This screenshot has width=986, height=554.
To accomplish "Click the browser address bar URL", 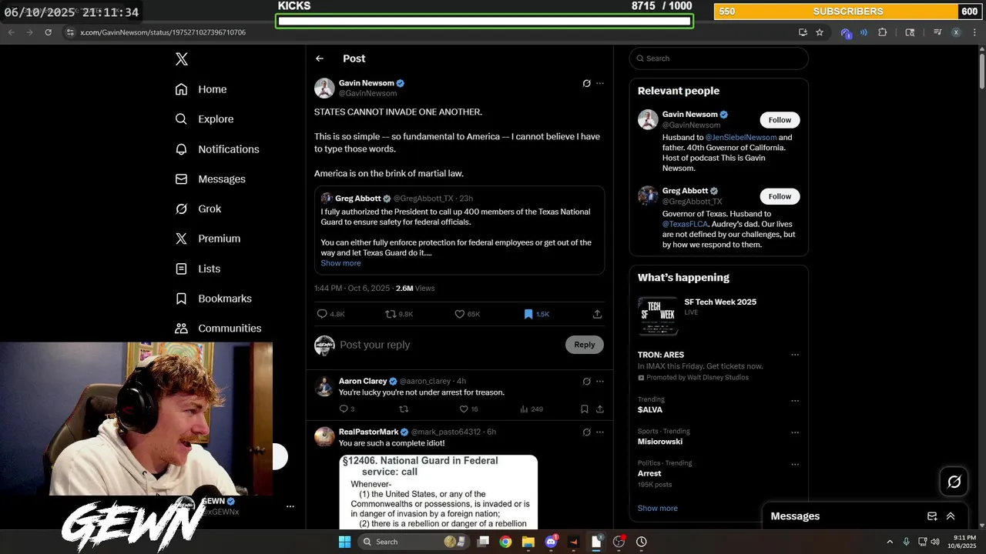I will [163, 32].
